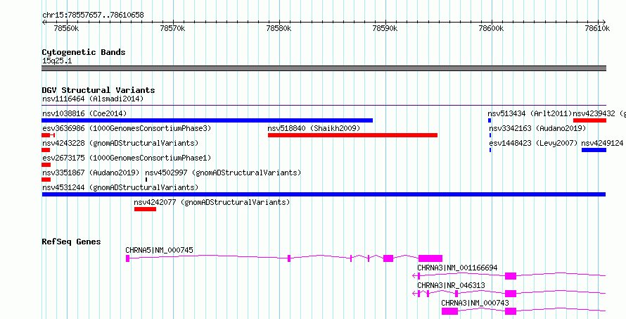The width and height of the screenshot is (626, 319).
Task: Click the small blue mark under nsv513434
Action: (490, 120)
